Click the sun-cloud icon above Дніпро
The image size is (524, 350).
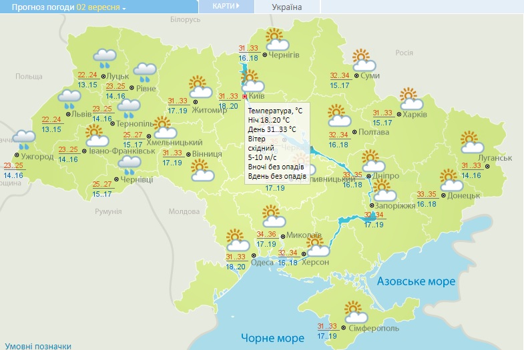(x=374, y=161)
